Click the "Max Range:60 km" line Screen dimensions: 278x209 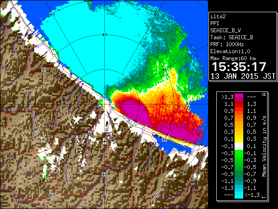233,58
